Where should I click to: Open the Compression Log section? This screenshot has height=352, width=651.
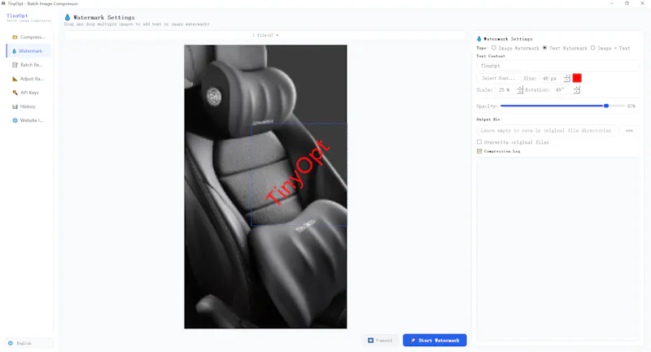(499, 151)
